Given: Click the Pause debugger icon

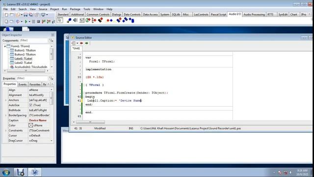Looking at the screenshot, I should point(33,22).
